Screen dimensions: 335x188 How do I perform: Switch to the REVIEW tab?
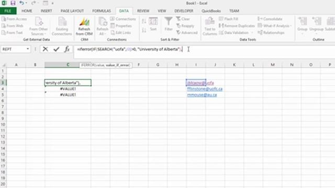(x=143, y=11)
